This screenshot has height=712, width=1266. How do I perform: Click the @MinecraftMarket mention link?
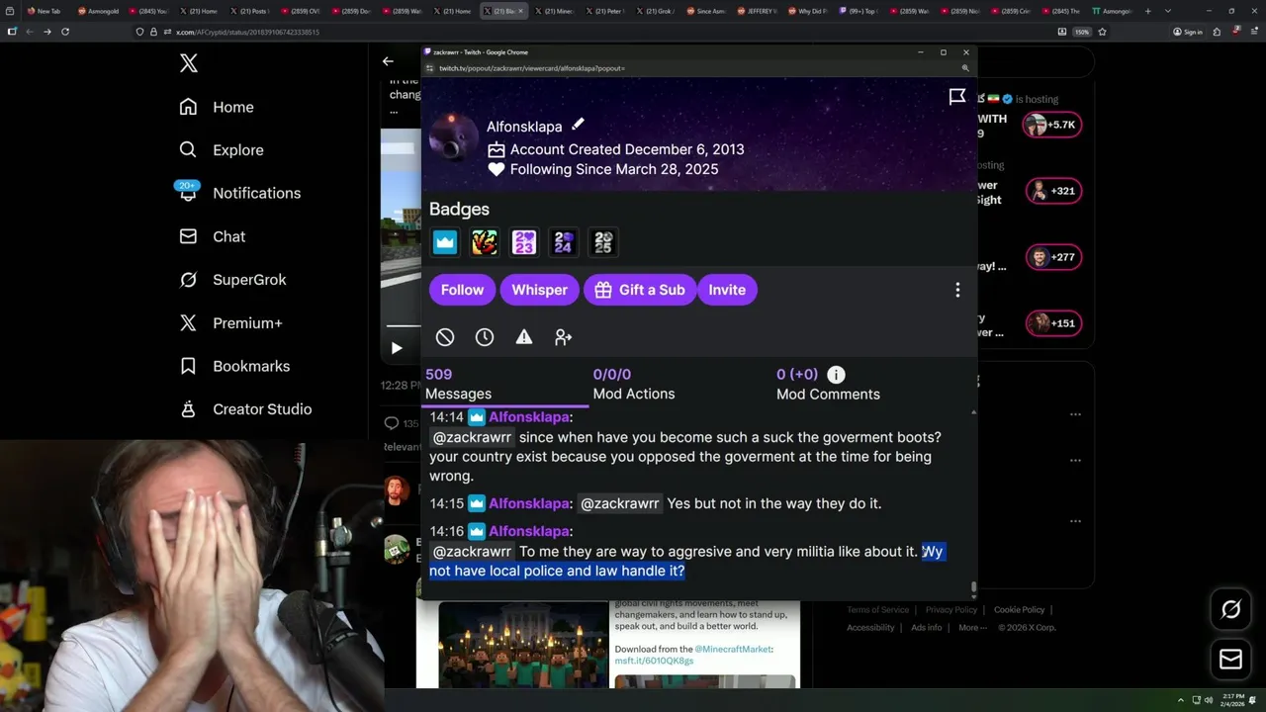733,649
